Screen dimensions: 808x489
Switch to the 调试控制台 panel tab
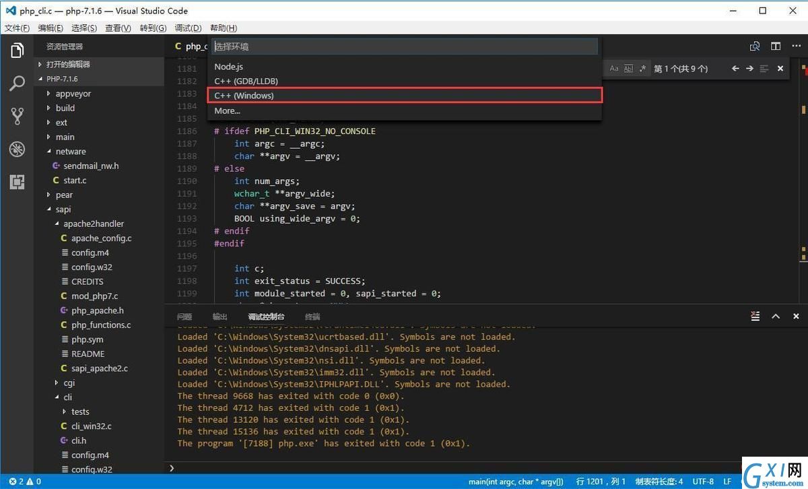click(x=266, y=317)
